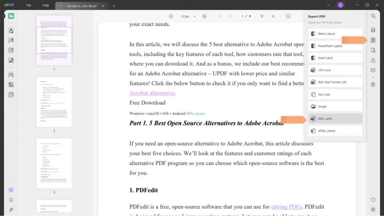The height and width of the screenshot is (216, 384).
Task: Follow the Acrobat alternative link
Action: pos(152,93)
